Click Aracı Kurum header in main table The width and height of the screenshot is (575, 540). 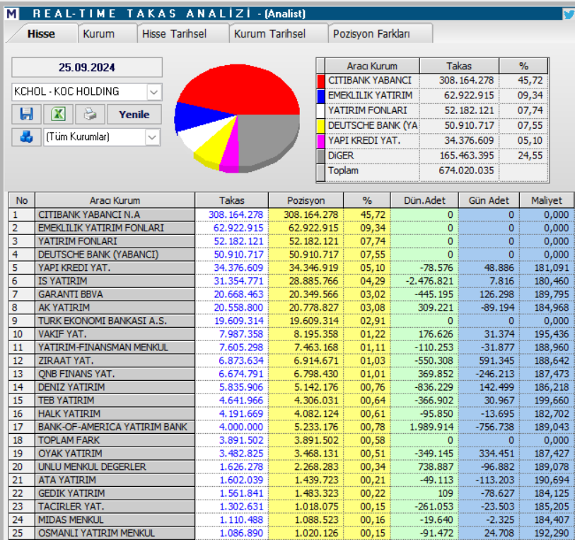[115, 201]
